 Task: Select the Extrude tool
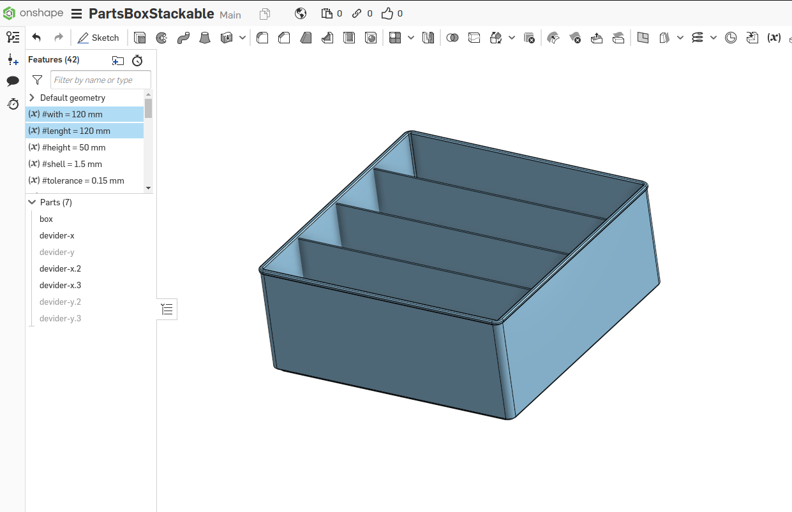(140, 38)
